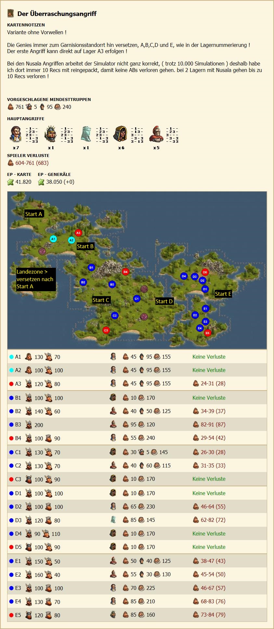Click the recruit icon beside 761
The height and width of the screenshot is (629, 274).
11,107
